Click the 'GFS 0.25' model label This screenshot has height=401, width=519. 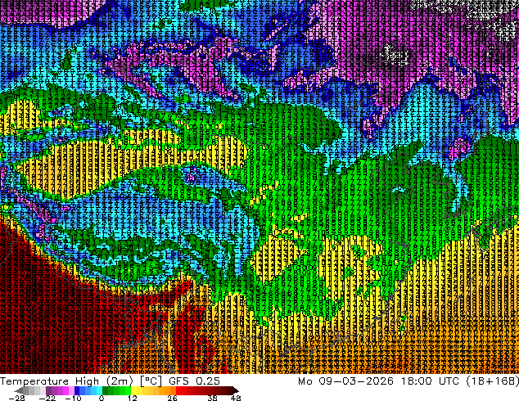coord(194,381)
